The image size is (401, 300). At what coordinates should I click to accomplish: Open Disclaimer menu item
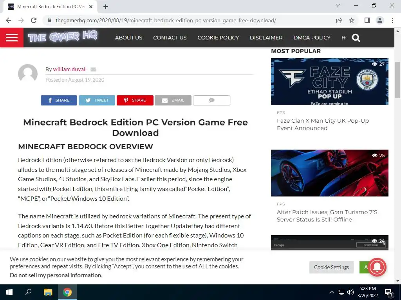(x=266, y=38)
